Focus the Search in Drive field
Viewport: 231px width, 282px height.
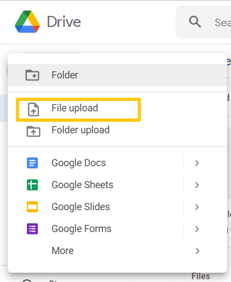[x=204, y=22]
